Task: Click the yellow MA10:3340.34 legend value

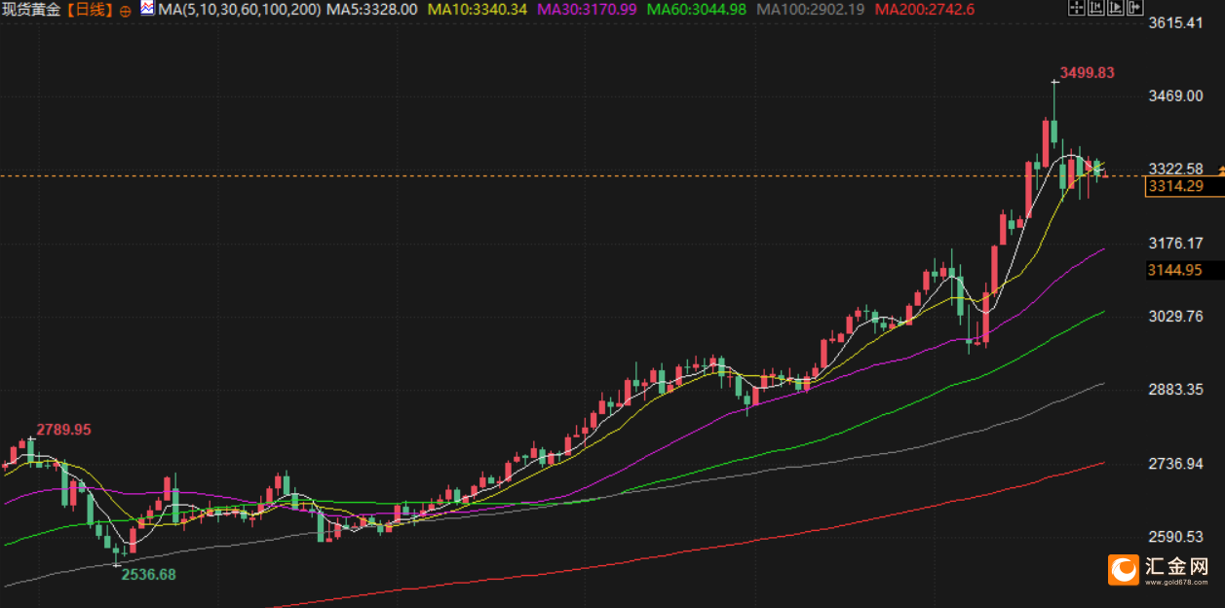Action: tap(478, 10)
